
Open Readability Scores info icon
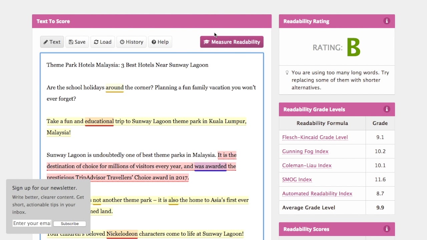(387, 229)
